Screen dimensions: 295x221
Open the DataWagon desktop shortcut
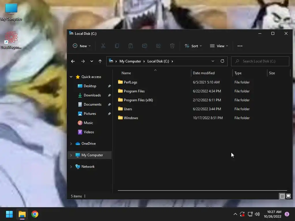pos(11,40)
